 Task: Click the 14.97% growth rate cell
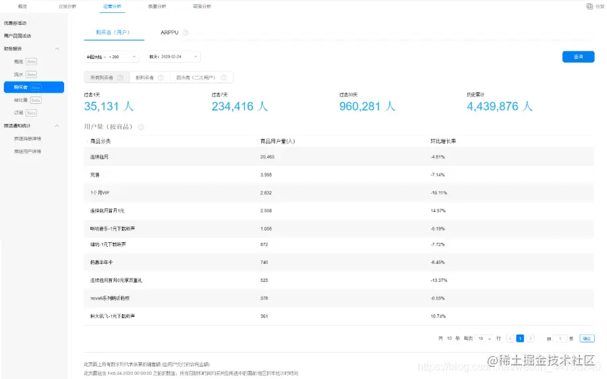pos(438,210)
